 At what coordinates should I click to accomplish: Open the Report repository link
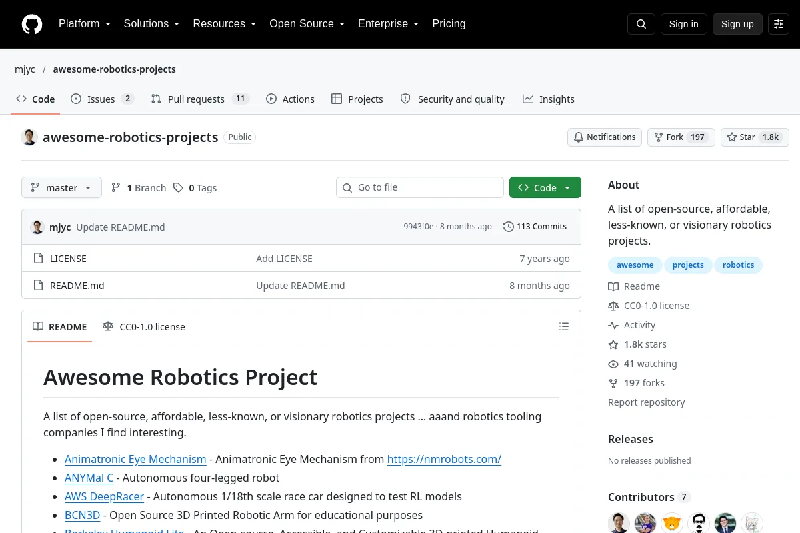point(647,402)
